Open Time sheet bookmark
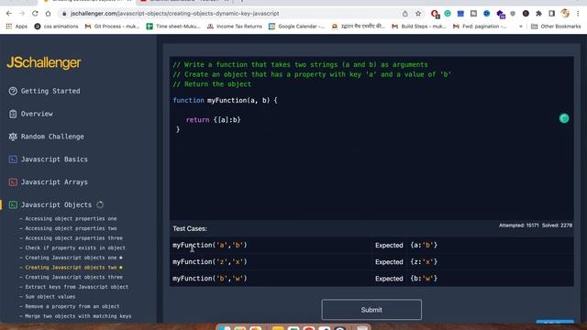587x330 pixels. 174,27
